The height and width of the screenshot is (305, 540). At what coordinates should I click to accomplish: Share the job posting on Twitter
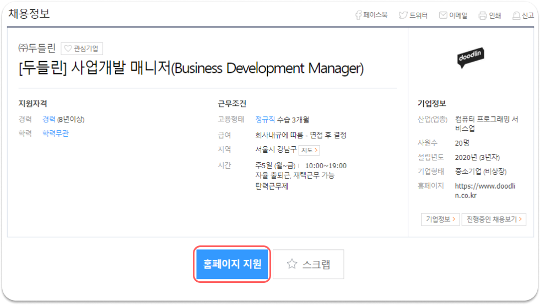tap(413, 15)
